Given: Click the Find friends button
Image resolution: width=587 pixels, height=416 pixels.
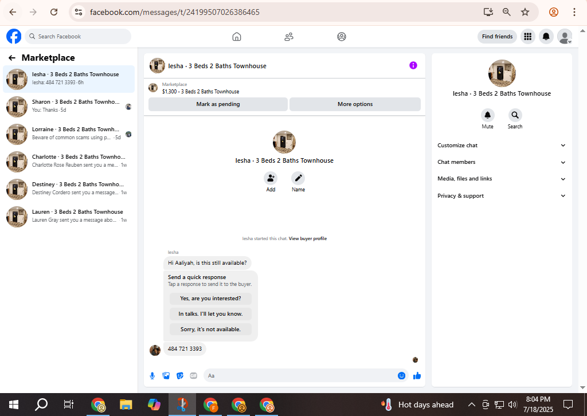Looking at the screenshot, I should pos(497,36).
